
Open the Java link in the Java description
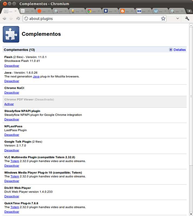tap(36, 76)
